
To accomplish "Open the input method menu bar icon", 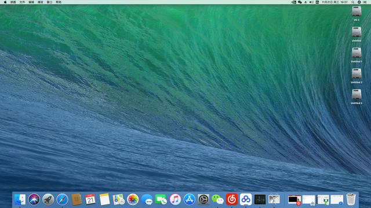I will pyautogui.click(x=317, y=2).
